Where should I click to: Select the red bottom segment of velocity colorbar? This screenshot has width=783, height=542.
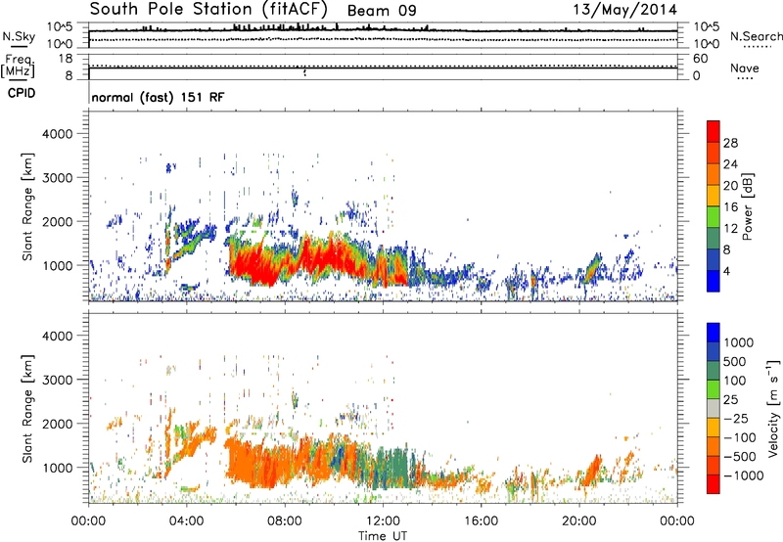point(714,484)
